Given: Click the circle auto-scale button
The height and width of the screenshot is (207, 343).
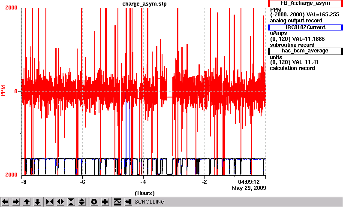Looking at the screenshot, I should [94, 202].
